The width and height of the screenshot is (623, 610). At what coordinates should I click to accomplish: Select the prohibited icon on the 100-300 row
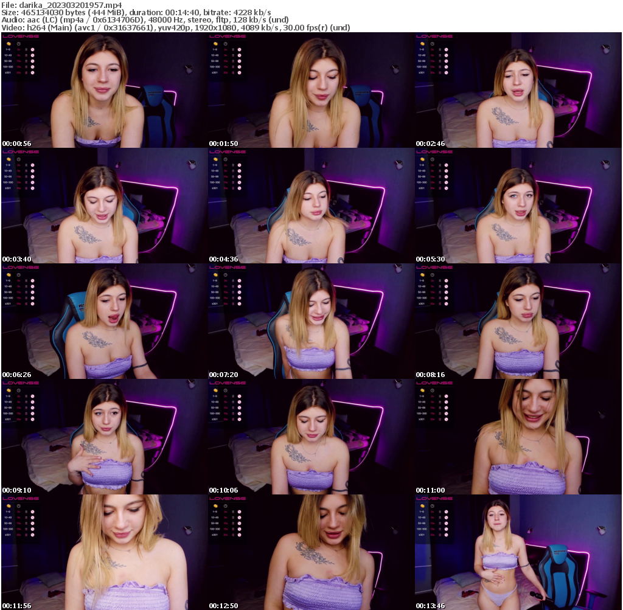pyautogui.click(x=32, y=67)
